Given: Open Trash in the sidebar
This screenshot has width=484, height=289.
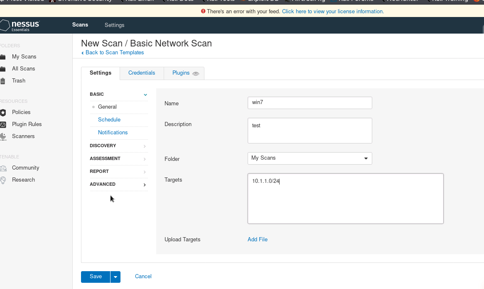Looking at the screenshot, I should (x=19, y=81).
